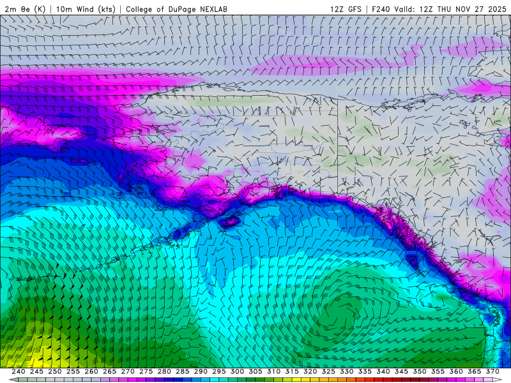511x383 pixels.
Task: Click the 370 value on the color scale
Action: click(492, 372)
